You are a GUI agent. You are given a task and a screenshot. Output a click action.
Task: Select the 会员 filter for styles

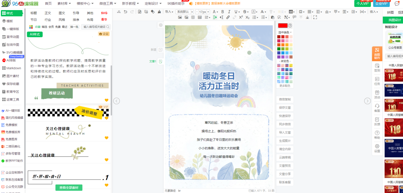click(x=51, y=27)
